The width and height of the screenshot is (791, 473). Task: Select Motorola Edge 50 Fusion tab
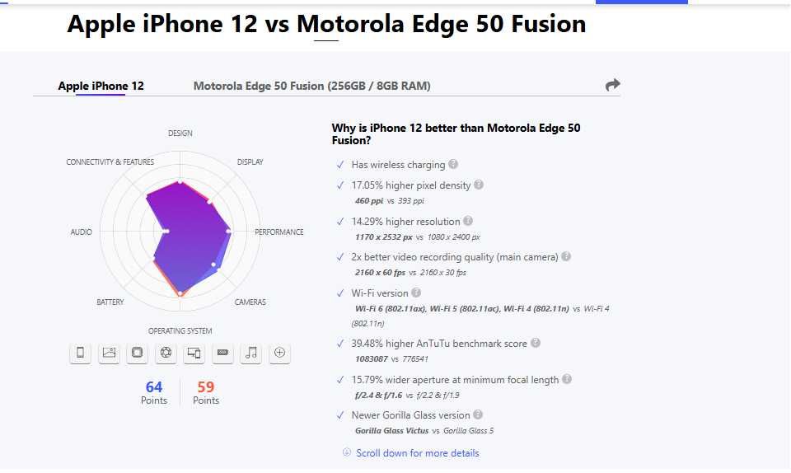click(x=311, y=86)
